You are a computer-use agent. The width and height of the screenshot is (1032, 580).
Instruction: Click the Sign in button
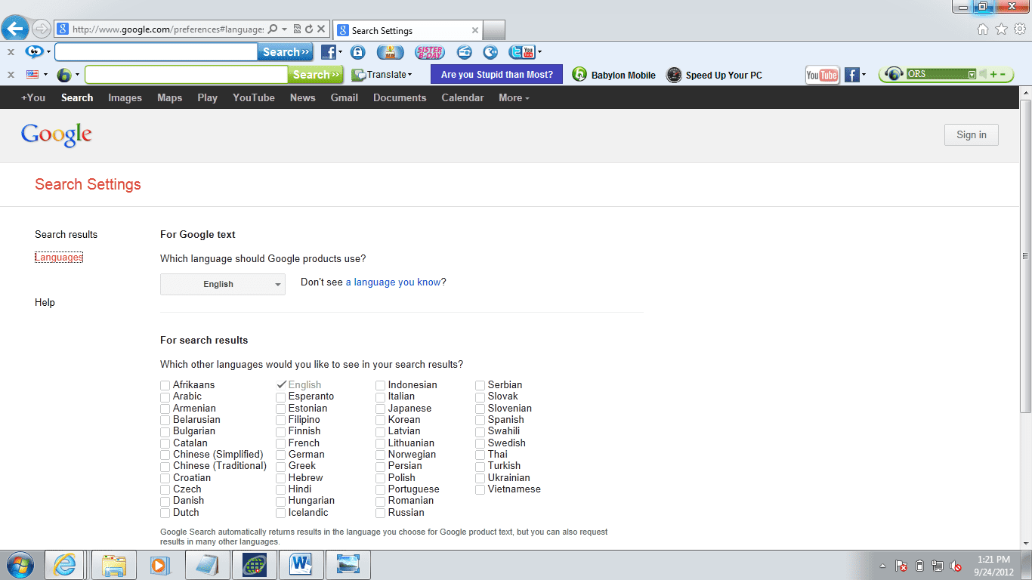[x=971, y=135]
